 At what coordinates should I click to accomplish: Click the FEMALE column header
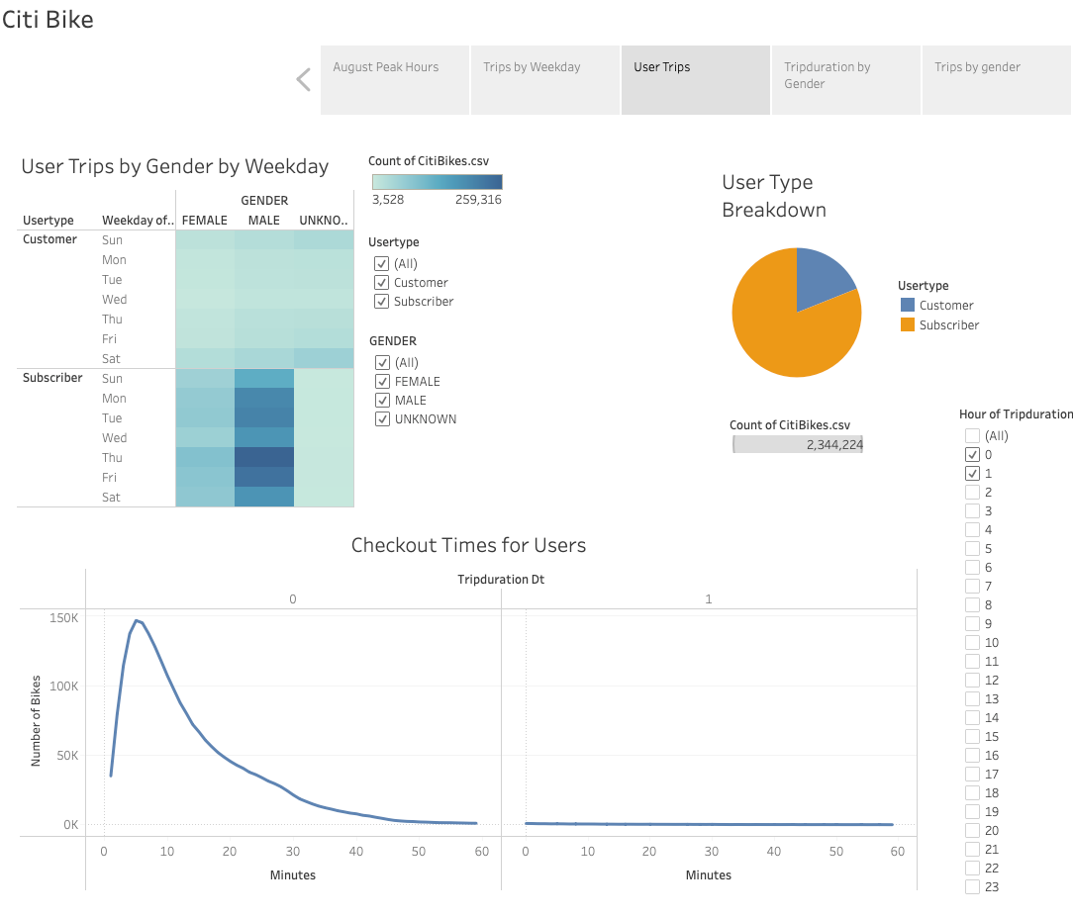point(205,221)
